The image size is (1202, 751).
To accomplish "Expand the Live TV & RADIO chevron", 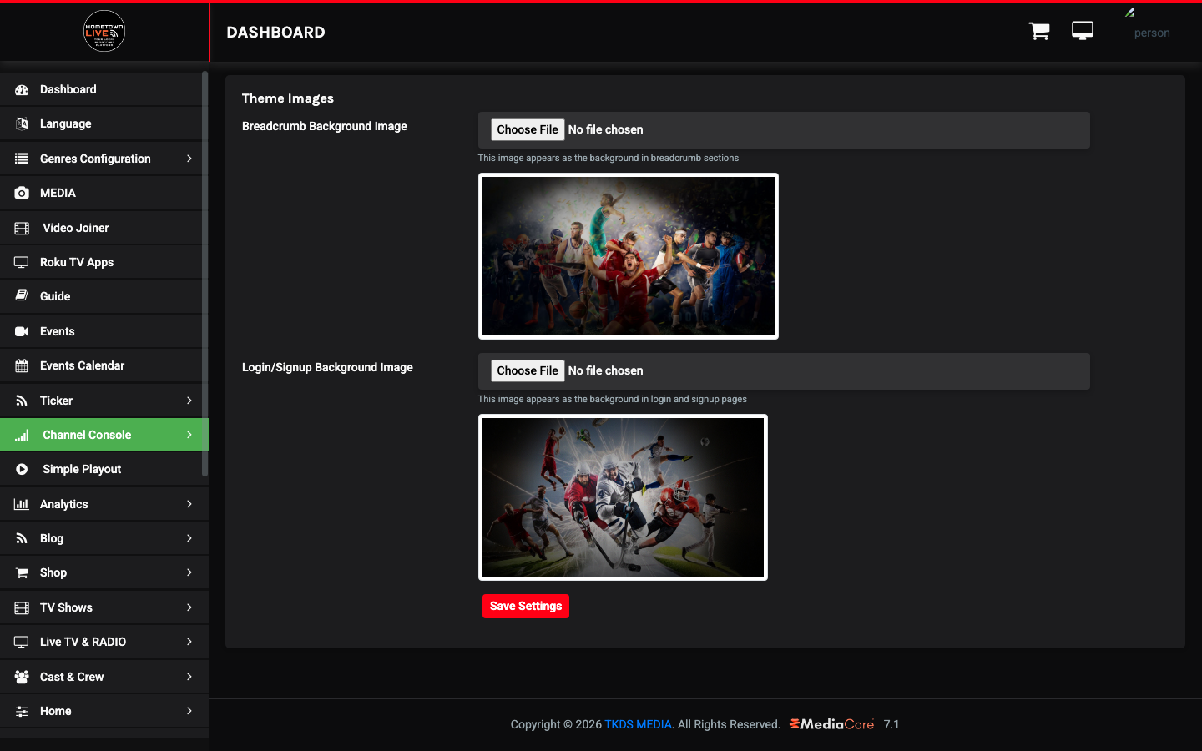I will (x=189, y=642).
